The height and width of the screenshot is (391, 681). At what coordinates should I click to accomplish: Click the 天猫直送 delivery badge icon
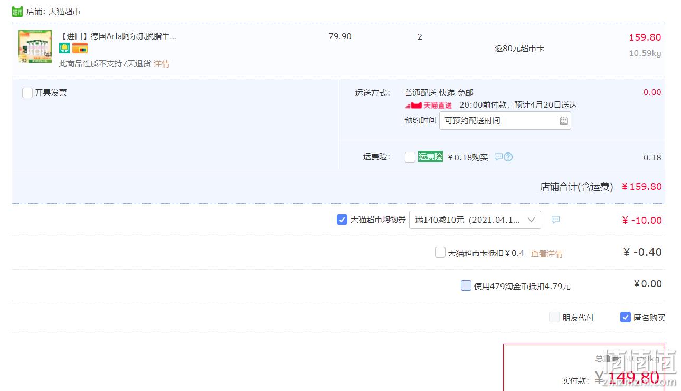tap(429, 106)
